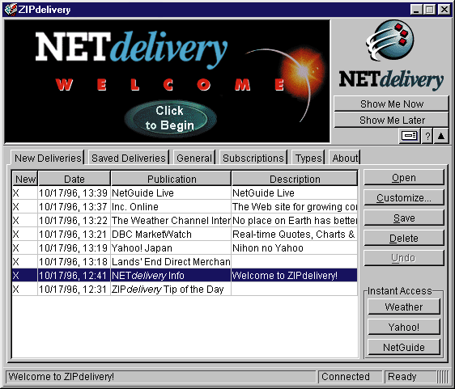Click the small card icon button
455x389 pixels.
[x=409, y=136]
